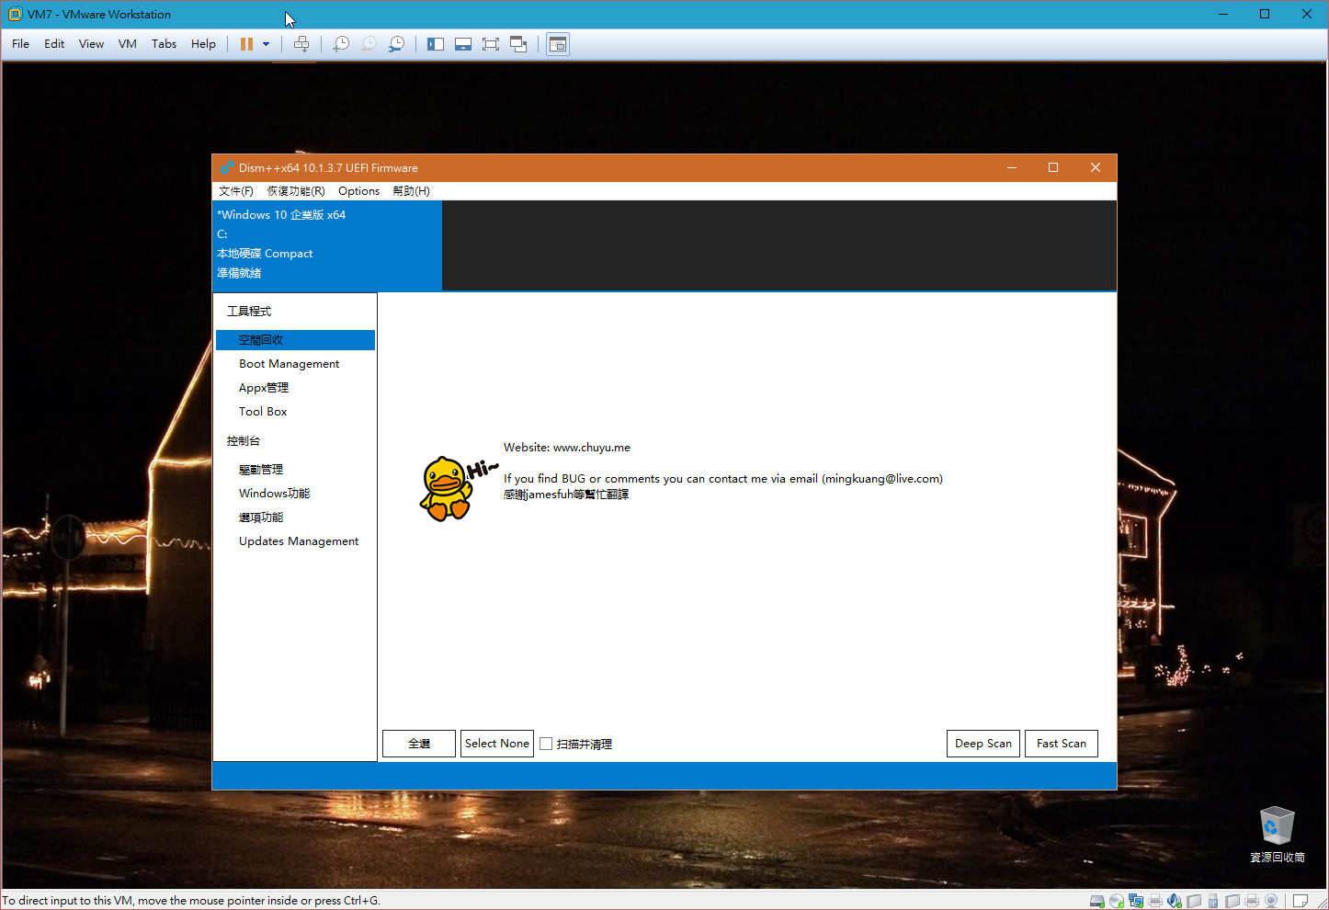Viewport: 1329px width, 910px height.
Task: Open VMware File menu
Action: pyautogui.click(x=20, y=44)
